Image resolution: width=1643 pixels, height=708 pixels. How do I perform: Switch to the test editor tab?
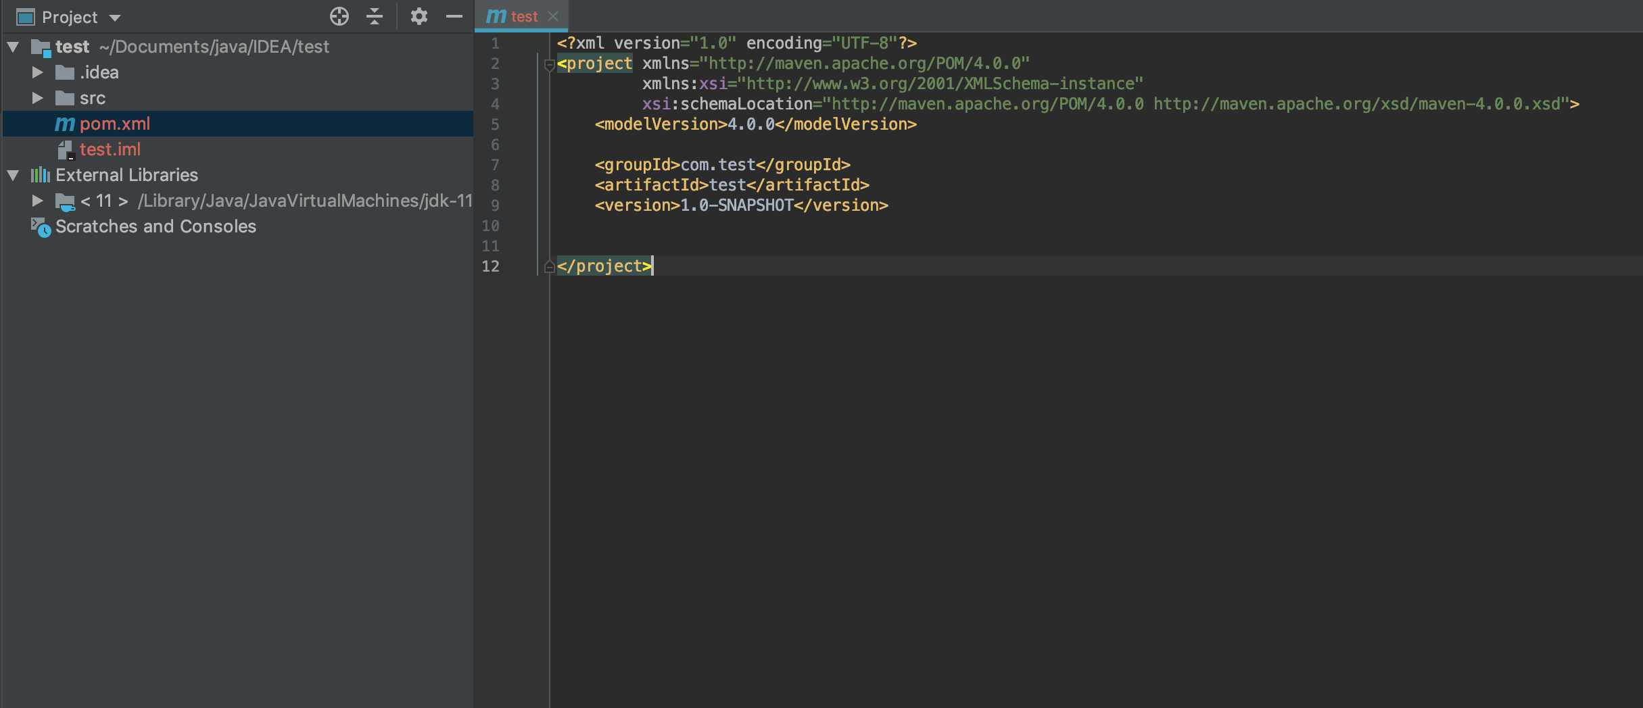[x=522, y=16]
